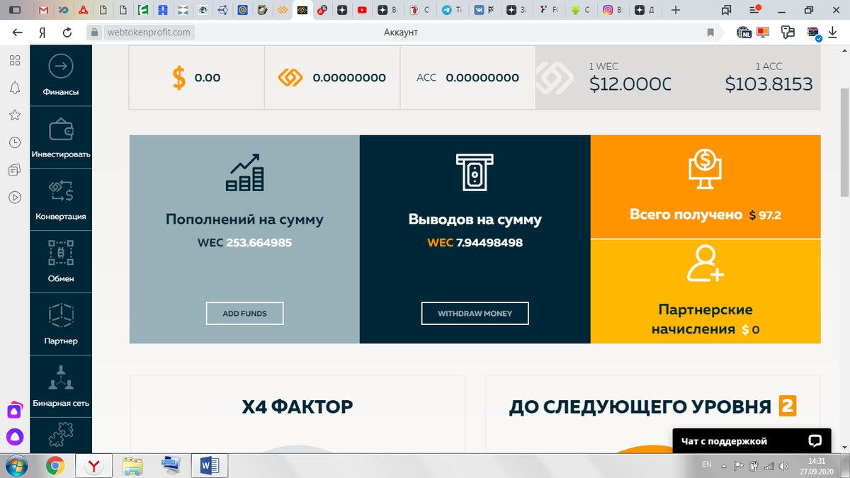Image resolution: width=850 pixels, height=478 pixels.
Task: Open the Инвестировать wallet section
Action: pos(61,137)
